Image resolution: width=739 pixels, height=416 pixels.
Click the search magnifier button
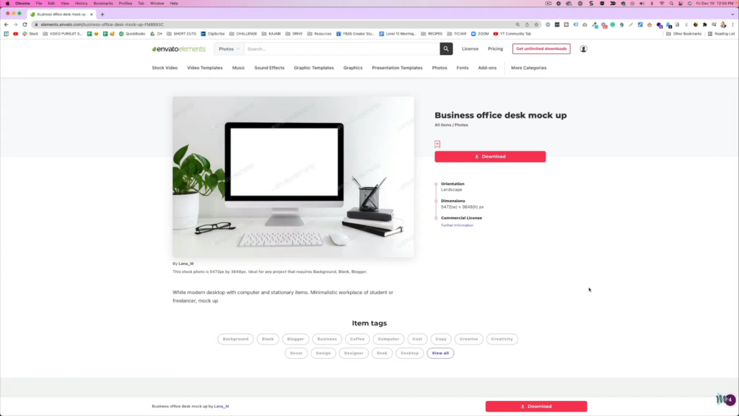point(446,48)
